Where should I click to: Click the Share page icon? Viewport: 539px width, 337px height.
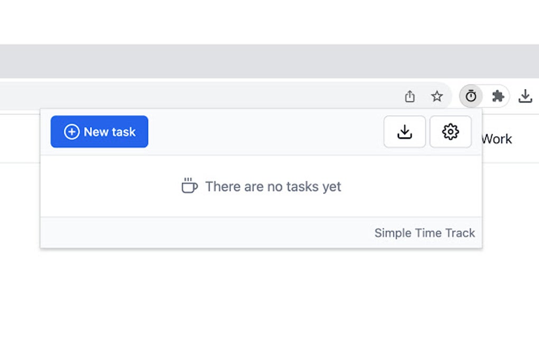410,96
